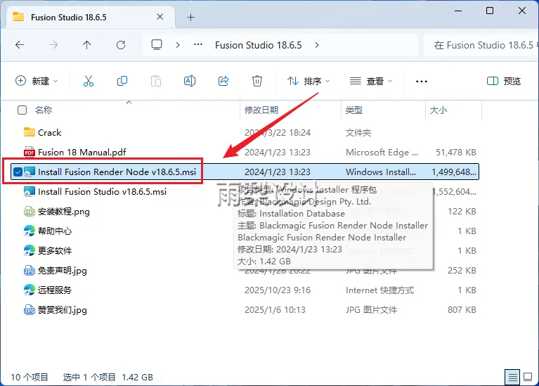Click the JPG icon of 免责声明.jpg

point(30,271)
